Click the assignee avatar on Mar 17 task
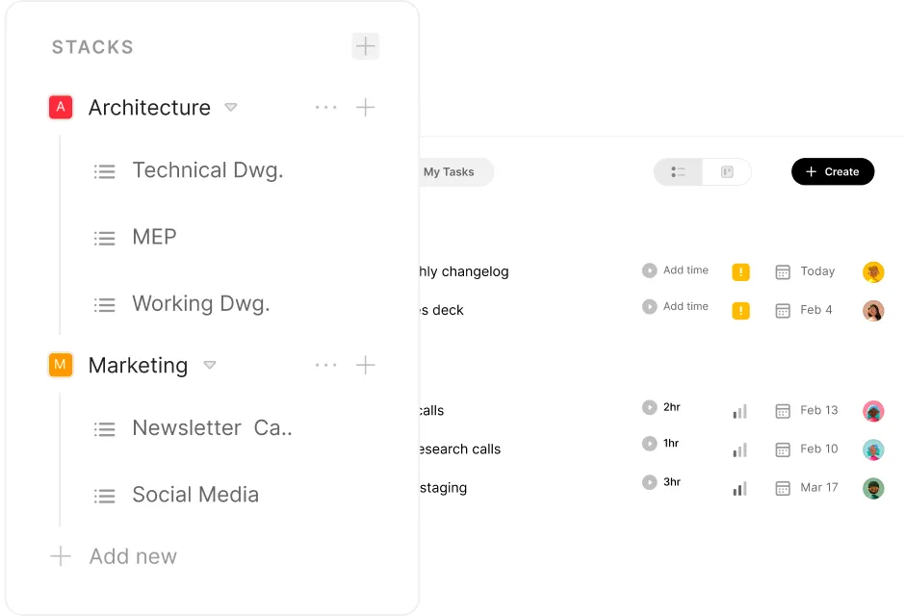The height and width of the screenshot is (616, 905). (x=873, y=489)
